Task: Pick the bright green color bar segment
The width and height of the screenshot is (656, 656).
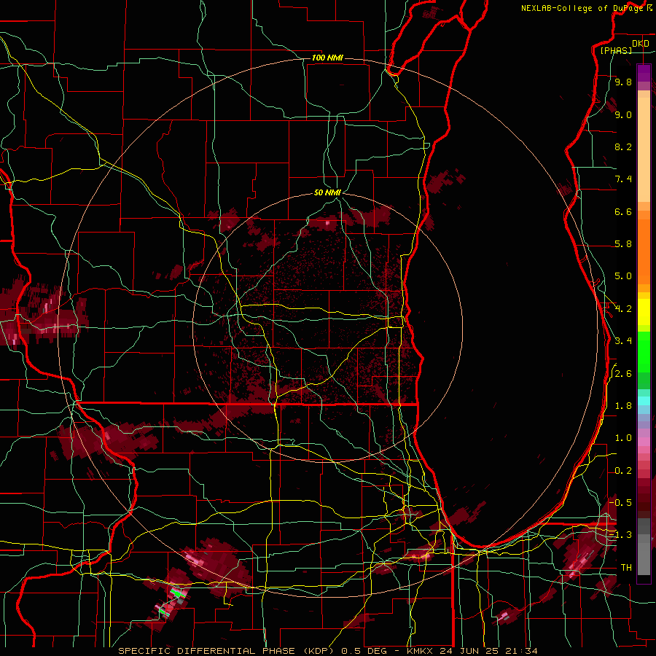Action: pos(644,352)
